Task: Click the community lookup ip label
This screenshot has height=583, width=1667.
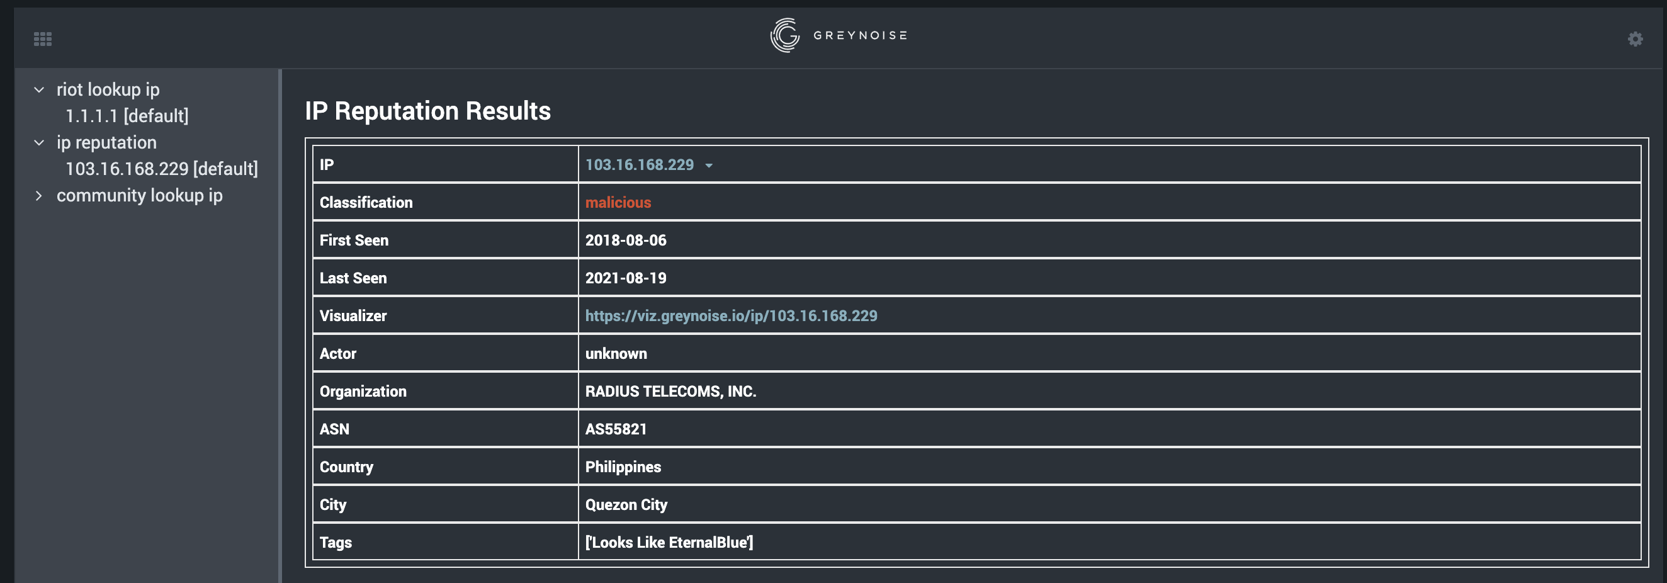Action: tap(140, 196)
